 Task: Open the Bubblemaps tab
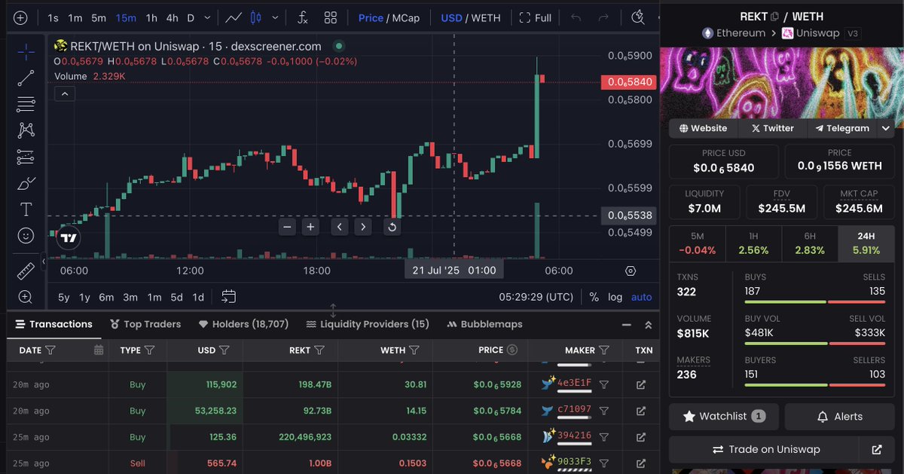coord(484,324)
